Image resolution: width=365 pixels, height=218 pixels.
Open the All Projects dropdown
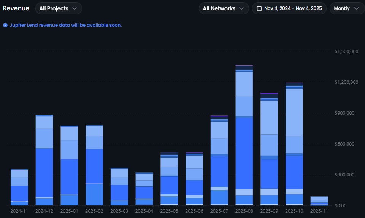point(59,8)
